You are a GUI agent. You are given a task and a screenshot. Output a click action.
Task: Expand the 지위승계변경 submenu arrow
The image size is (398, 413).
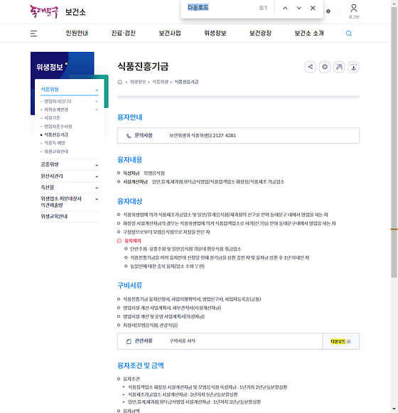[x=97, y=109]
